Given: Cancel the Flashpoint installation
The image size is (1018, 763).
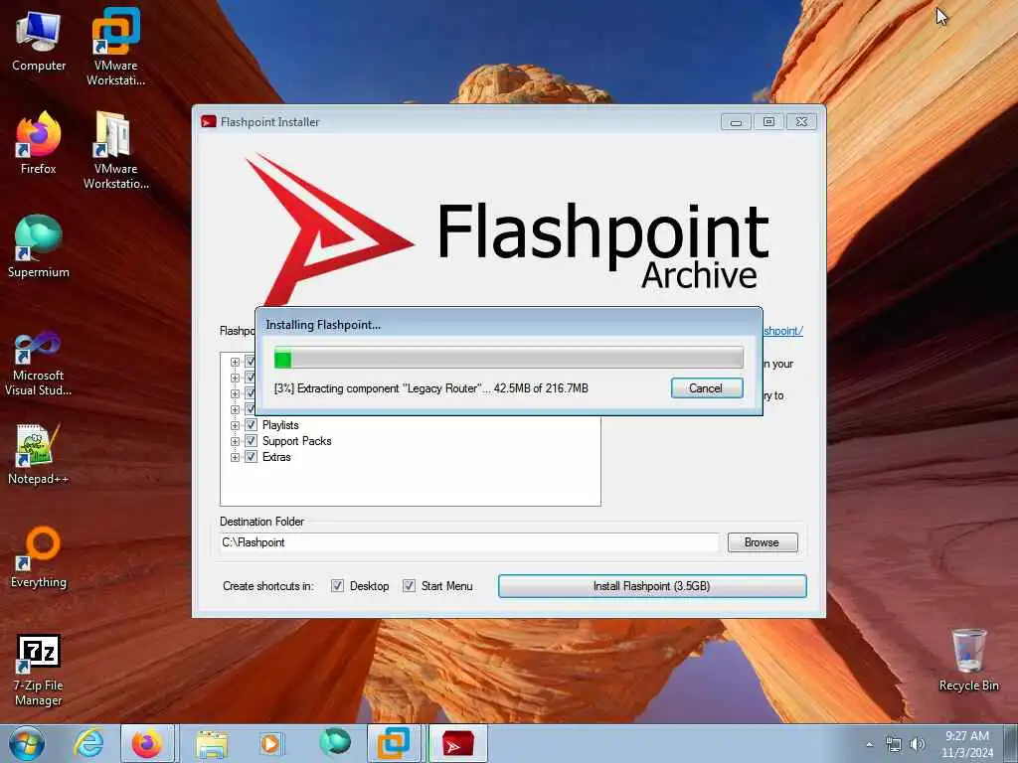Looking at the screenshot, I should coord(707,388).
